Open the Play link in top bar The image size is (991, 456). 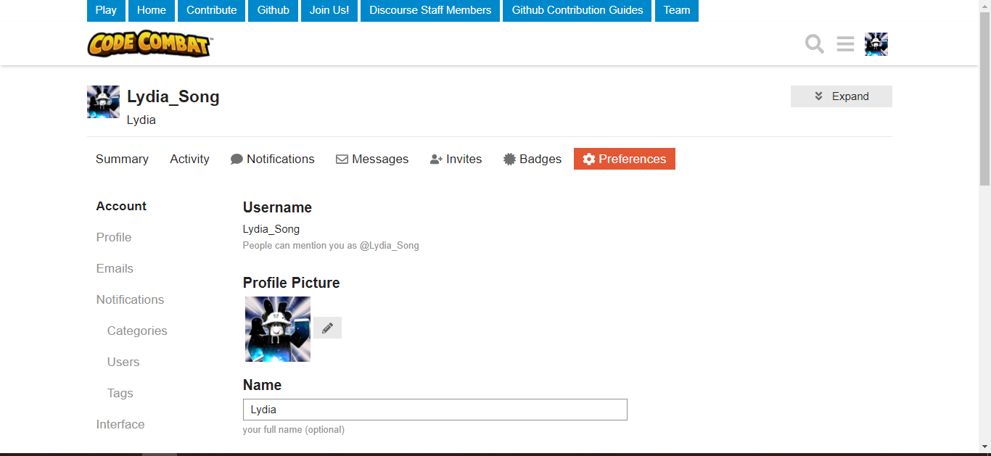106,10
